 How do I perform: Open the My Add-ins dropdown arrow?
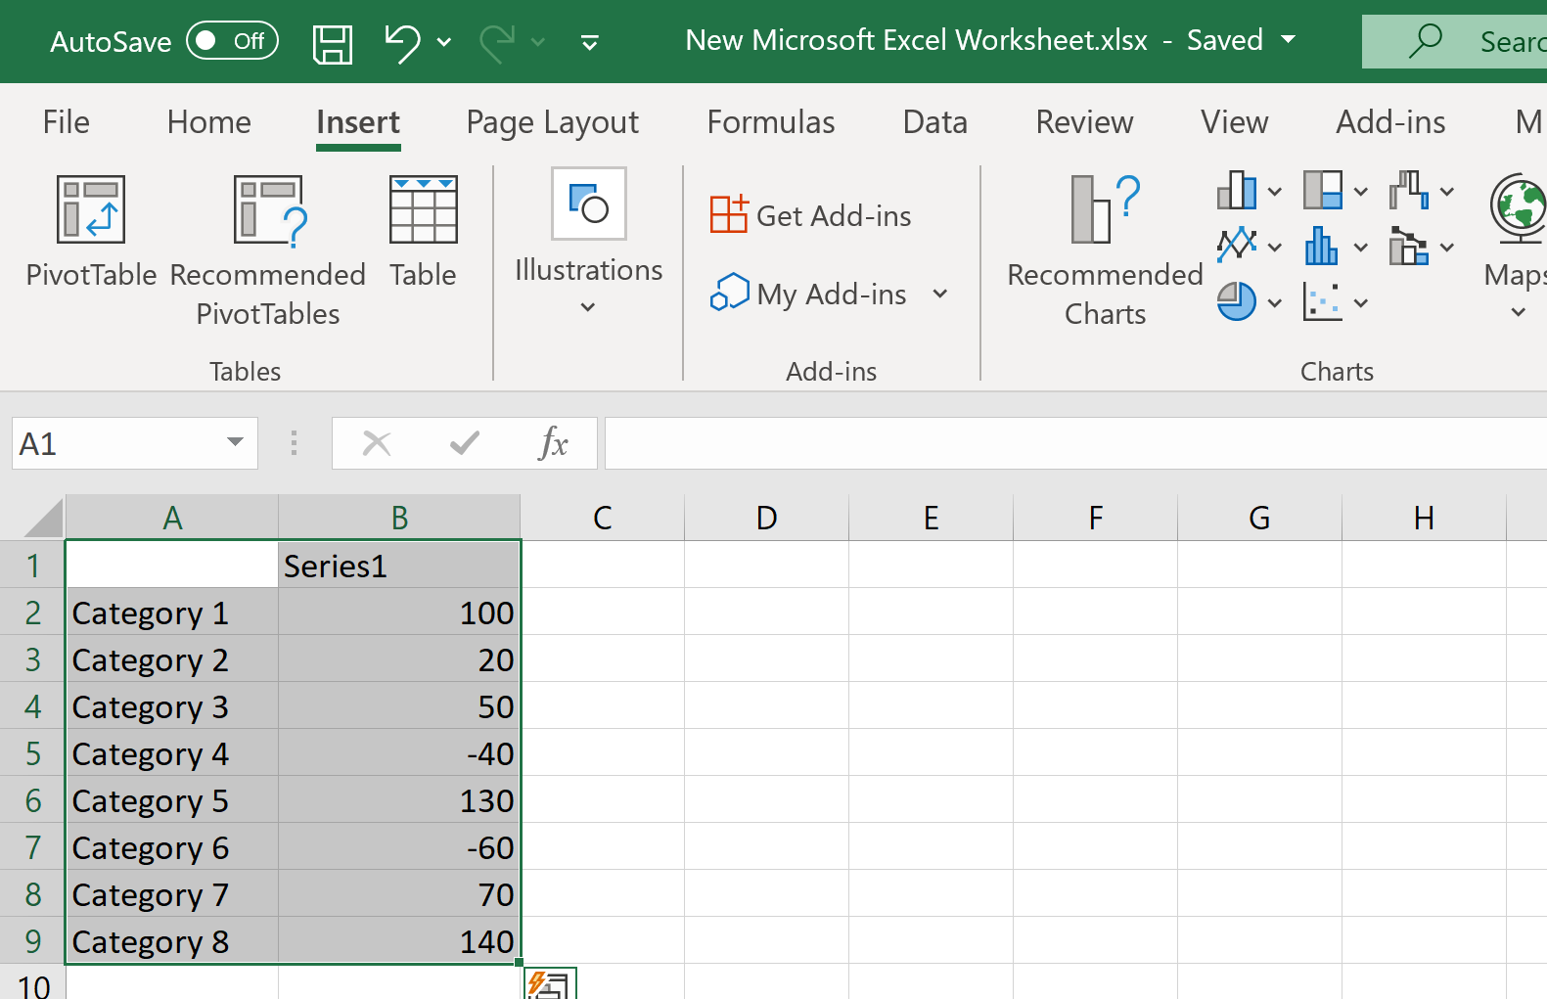tap(940, 294)
